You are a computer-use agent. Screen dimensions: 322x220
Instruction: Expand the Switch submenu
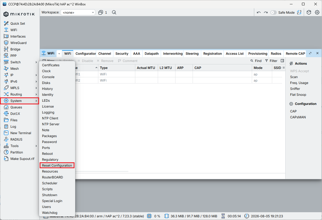[x=36, y=62]
